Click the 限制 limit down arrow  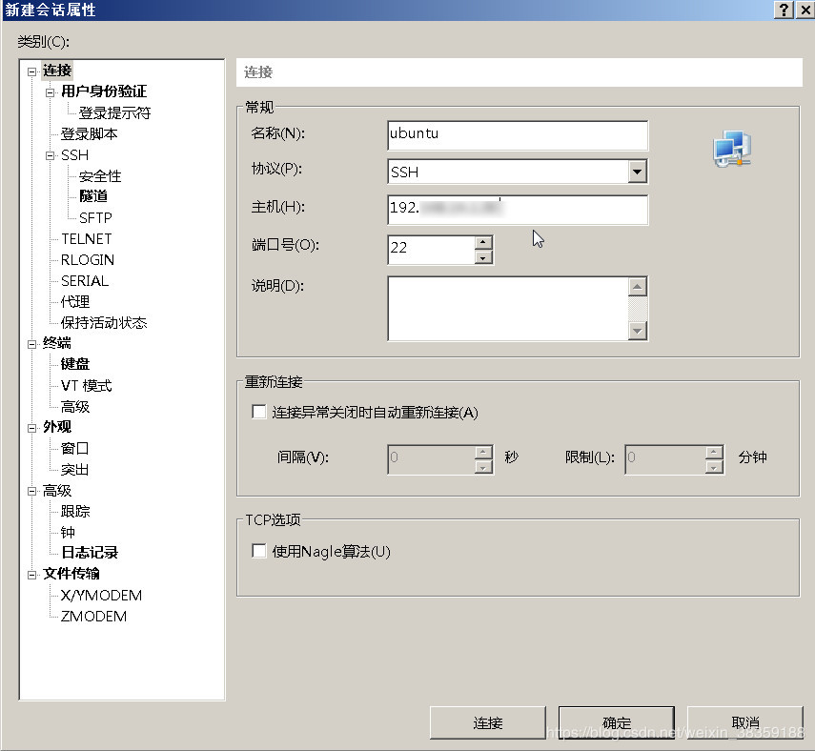714,467
